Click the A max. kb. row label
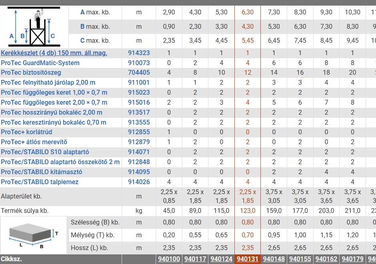 coord(95,12)
